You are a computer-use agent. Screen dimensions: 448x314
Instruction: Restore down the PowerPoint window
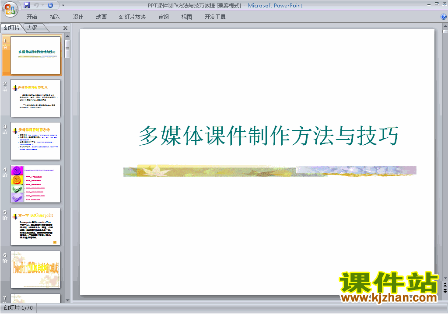pos(437,3)
